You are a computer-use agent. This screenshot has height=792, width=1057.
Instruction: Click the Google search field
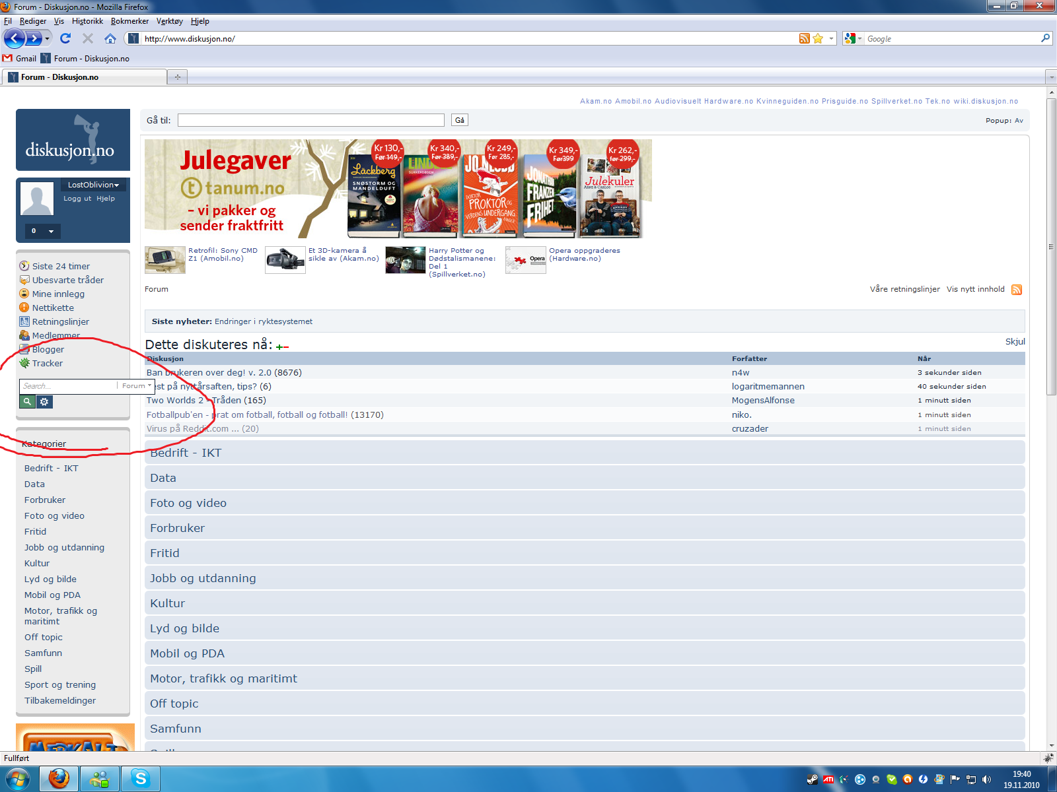tap(951, 38)
